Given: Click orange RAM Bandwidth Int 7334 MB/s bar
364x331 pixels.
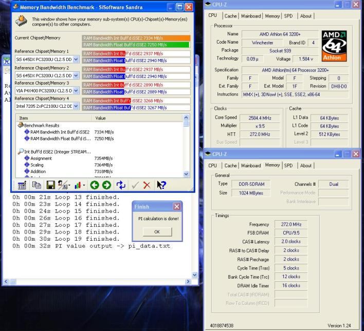Looking at the screenshot, I should [136, 38].
